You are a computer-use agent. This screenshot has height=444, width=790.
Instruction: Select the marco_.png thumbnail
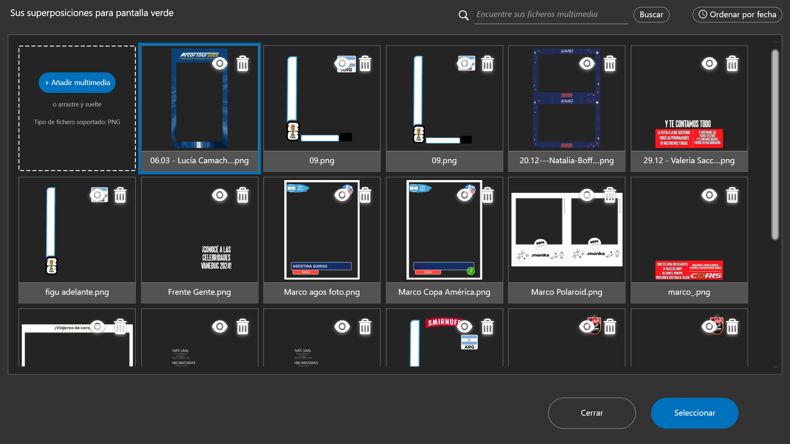[689, 230]
